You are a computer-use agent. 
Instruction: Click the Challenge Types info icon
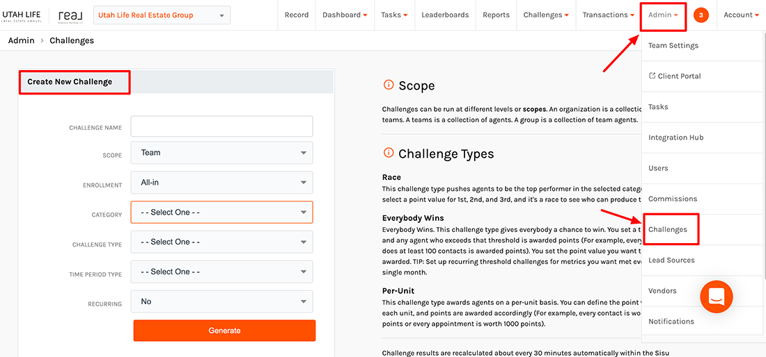(x=389, y=153)
